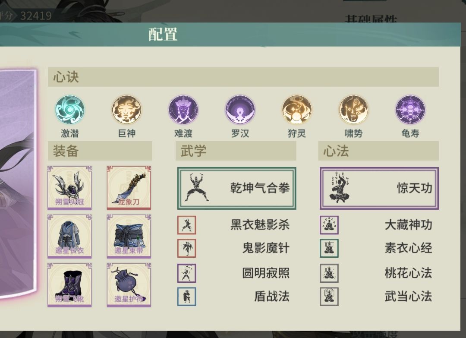The width and height of the screenshot is (466, 338).
Task: Click the 啸势 golden beast icon
Action: (353, 109)
